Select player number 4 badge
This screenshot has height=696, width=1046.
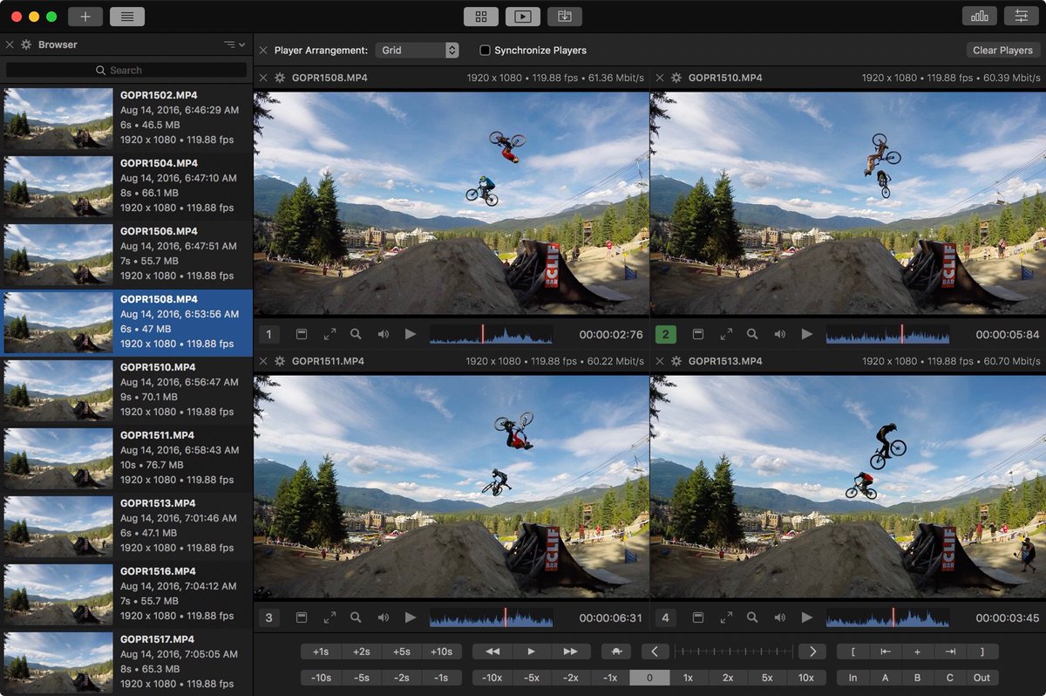(x=666, y=618)
